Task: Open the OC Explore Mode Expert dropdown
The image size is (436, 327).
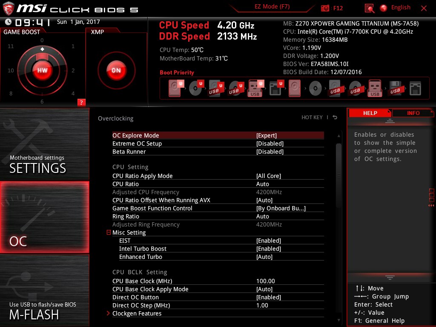Action: click(x=267, y=135)
